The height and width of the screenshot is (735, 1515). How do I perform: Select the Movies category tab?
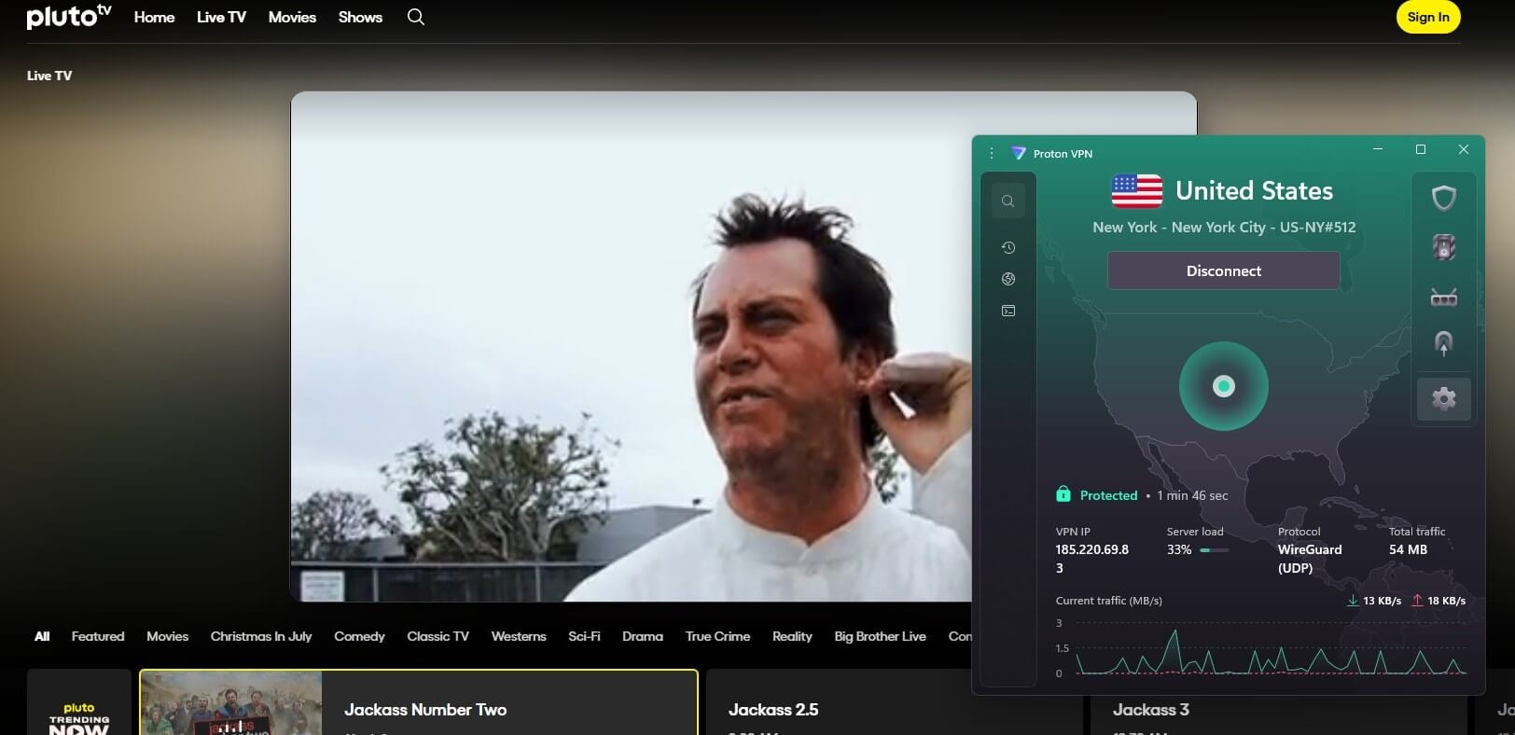click(x=167, y=636)
